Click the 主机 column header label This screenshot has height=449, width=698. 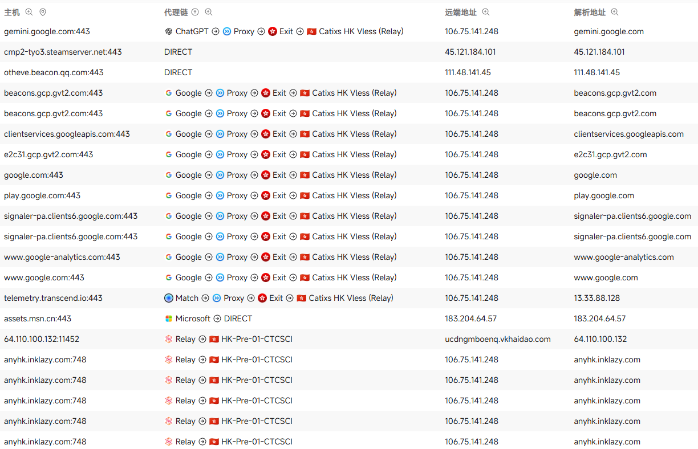click(x=12, y=12)
